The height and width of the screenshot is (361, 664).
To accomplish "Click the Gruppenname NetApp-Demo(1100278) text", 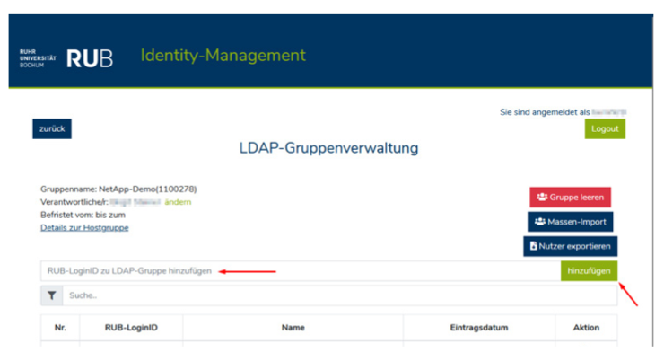I will (x=118, y=189).
